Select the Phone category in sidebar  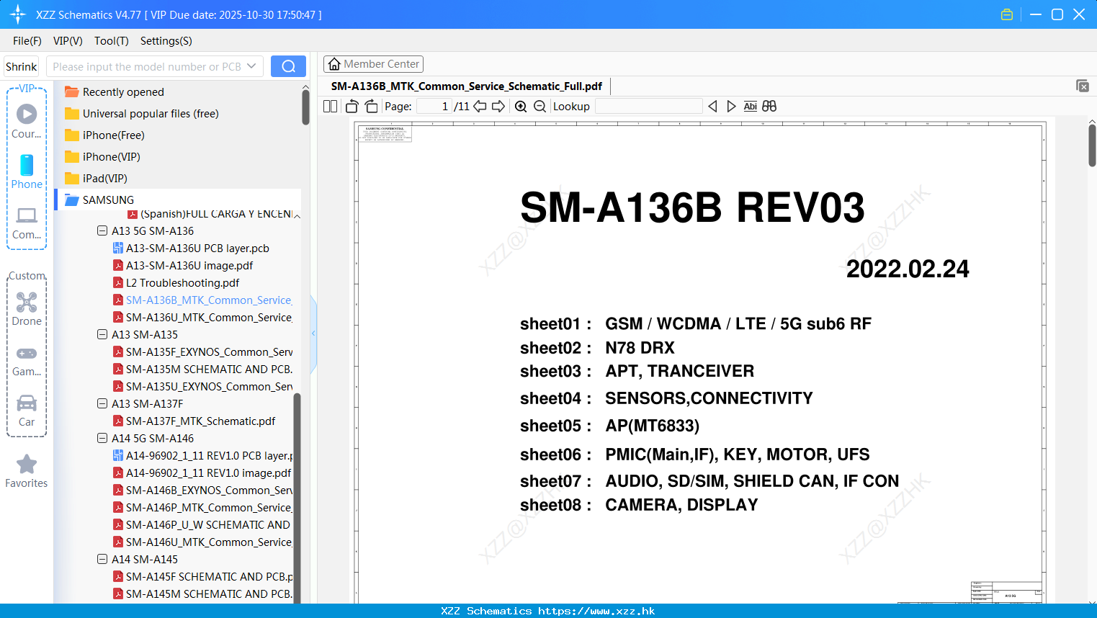27,172
